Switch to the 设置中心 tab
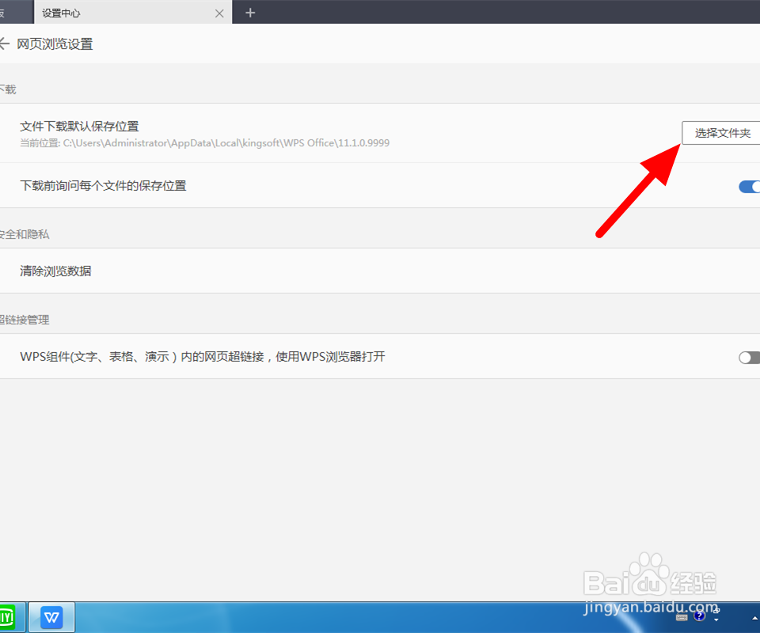The width and height of the screenshot is (760, 633). (x=133, y=13)
